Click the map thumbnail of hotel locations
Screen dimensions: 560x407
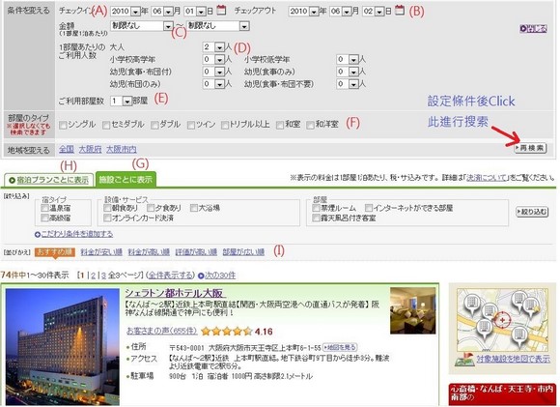click(x=502, y=320)
